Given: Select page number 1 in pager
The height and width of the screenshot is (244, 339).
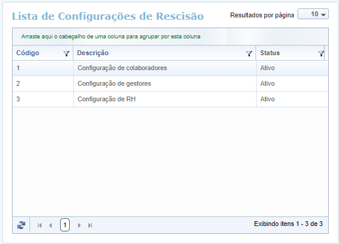Looking at the screenshot, I should [x=65, y=225].
